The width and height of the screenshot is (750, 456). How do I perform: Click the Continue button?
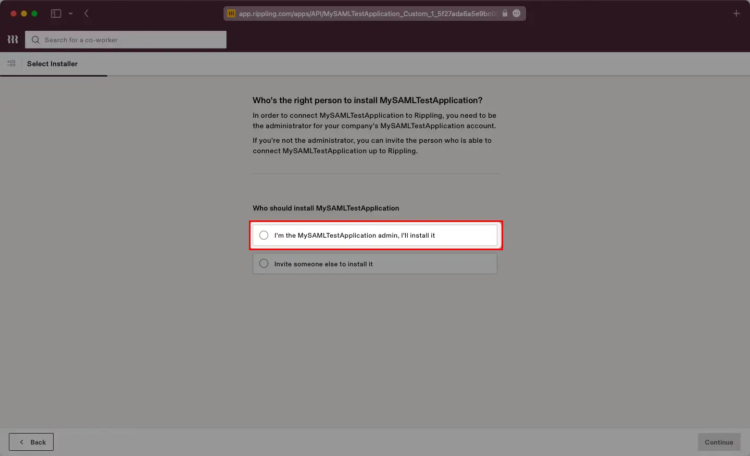click(x=719, y=442)
